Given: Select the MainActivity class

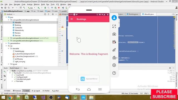Looking at the screenshot, I should click(x=19, y=30).
